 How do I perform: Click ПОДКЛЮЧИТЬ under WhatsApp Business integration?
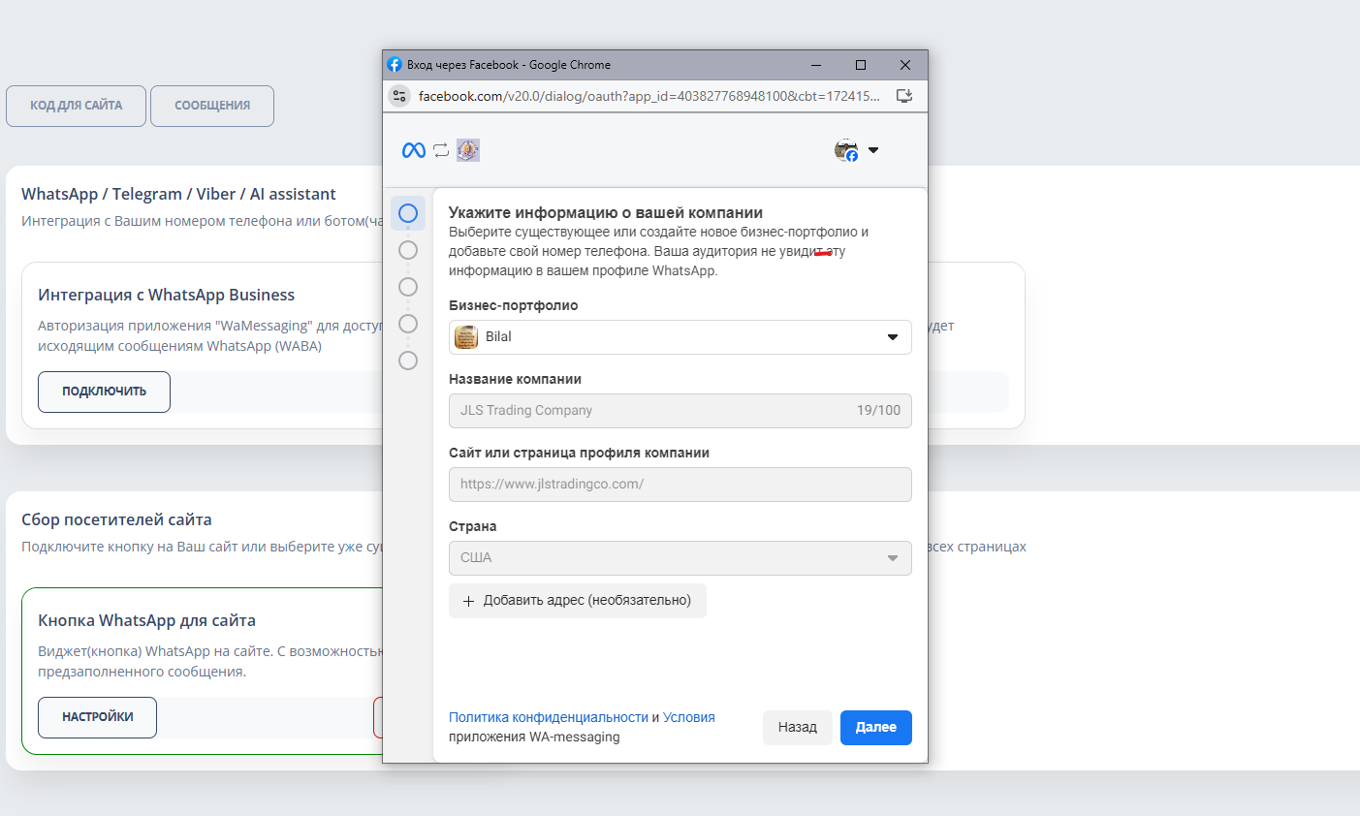pos(105,392)
